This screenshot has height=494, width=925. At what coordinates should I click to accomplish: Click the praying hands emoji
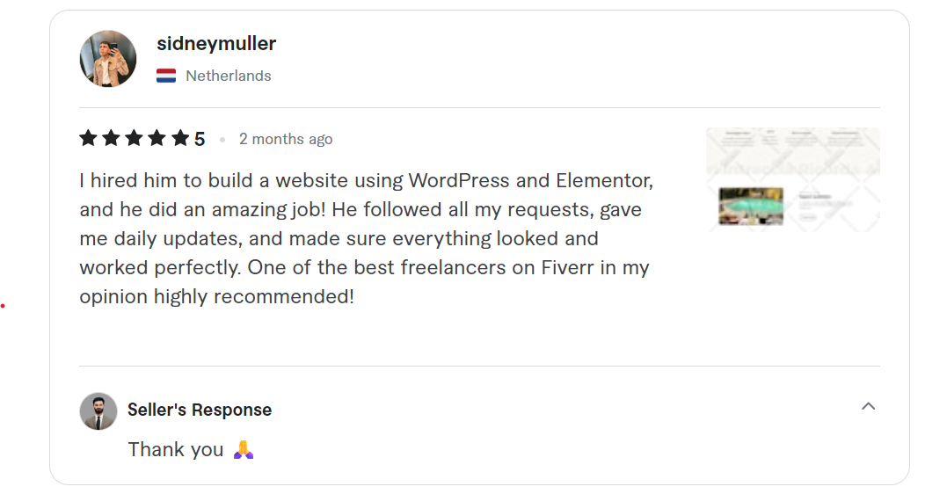[244, 450]
